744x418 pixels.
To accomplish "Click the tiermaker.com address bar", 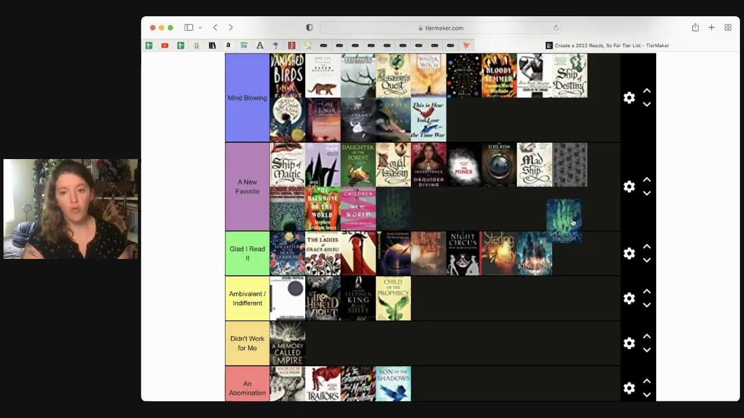I will 440,28.
